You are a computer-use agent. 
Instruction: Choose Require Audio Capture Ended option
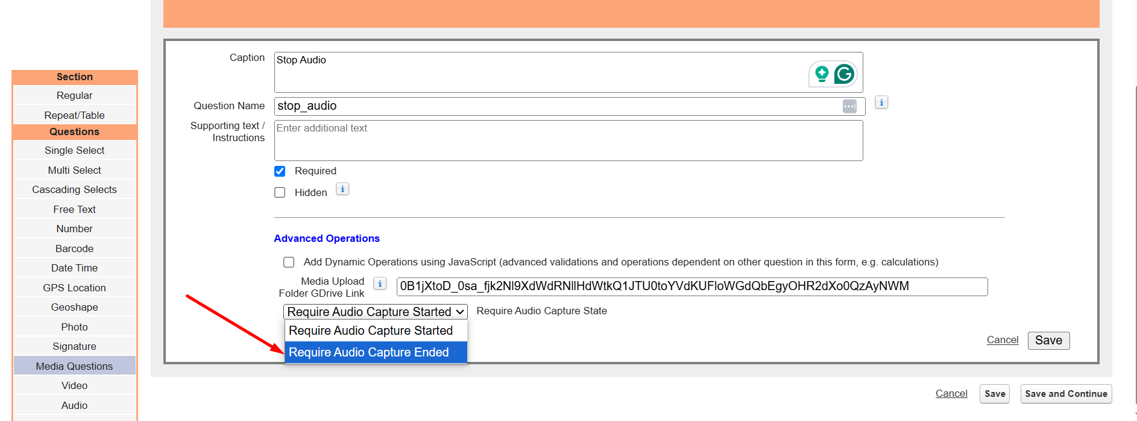coord(376,352)
